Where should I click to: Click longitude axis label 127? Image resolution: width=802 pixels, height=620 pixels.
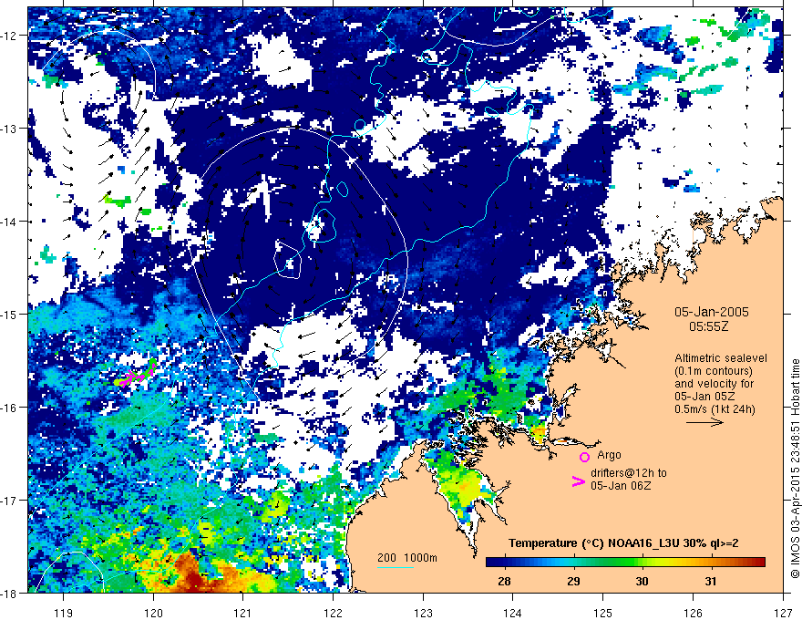point(783,613)
